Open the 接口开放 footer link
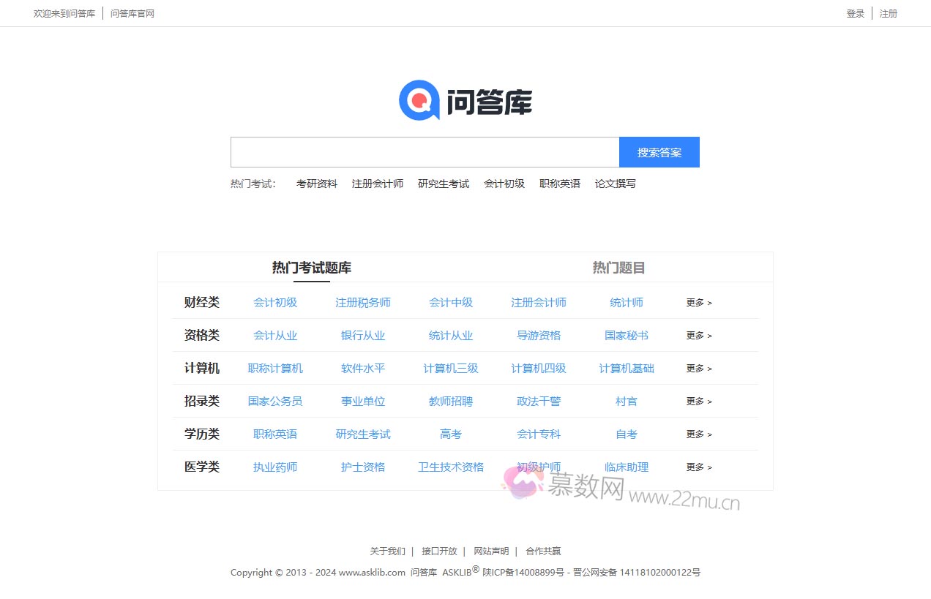Image resolution: width=931 pixels, height=599 pixels. pyautogui.click(x=439, y=551)
